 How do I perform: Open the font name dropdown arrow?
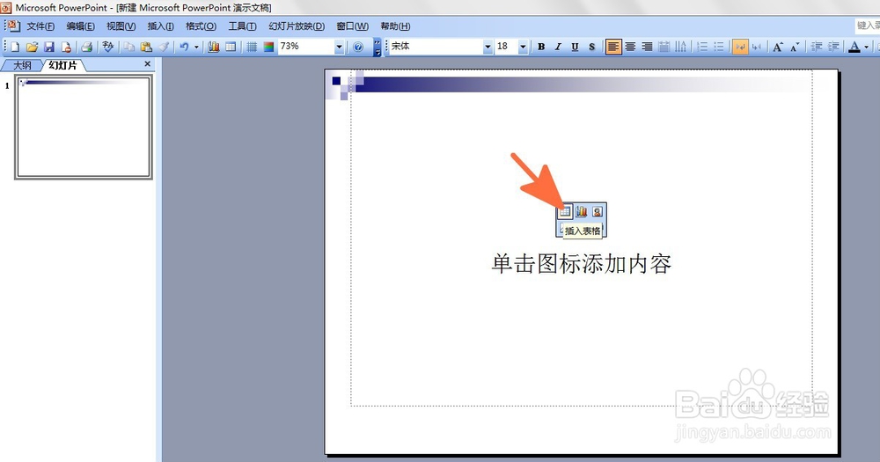488,47
